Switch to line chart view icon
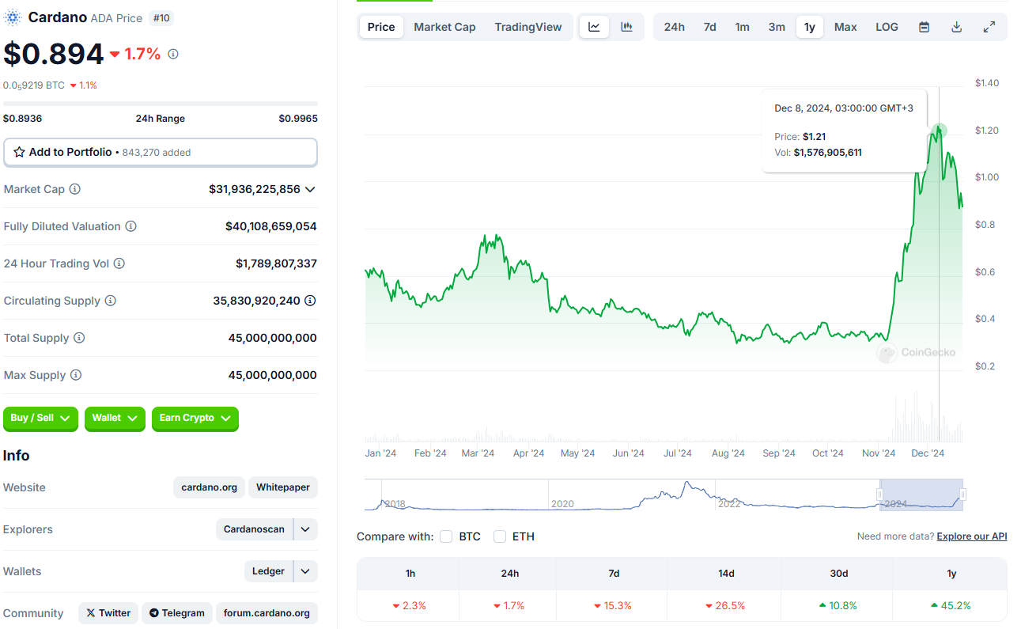1021x629 pixels. (595, 27)
